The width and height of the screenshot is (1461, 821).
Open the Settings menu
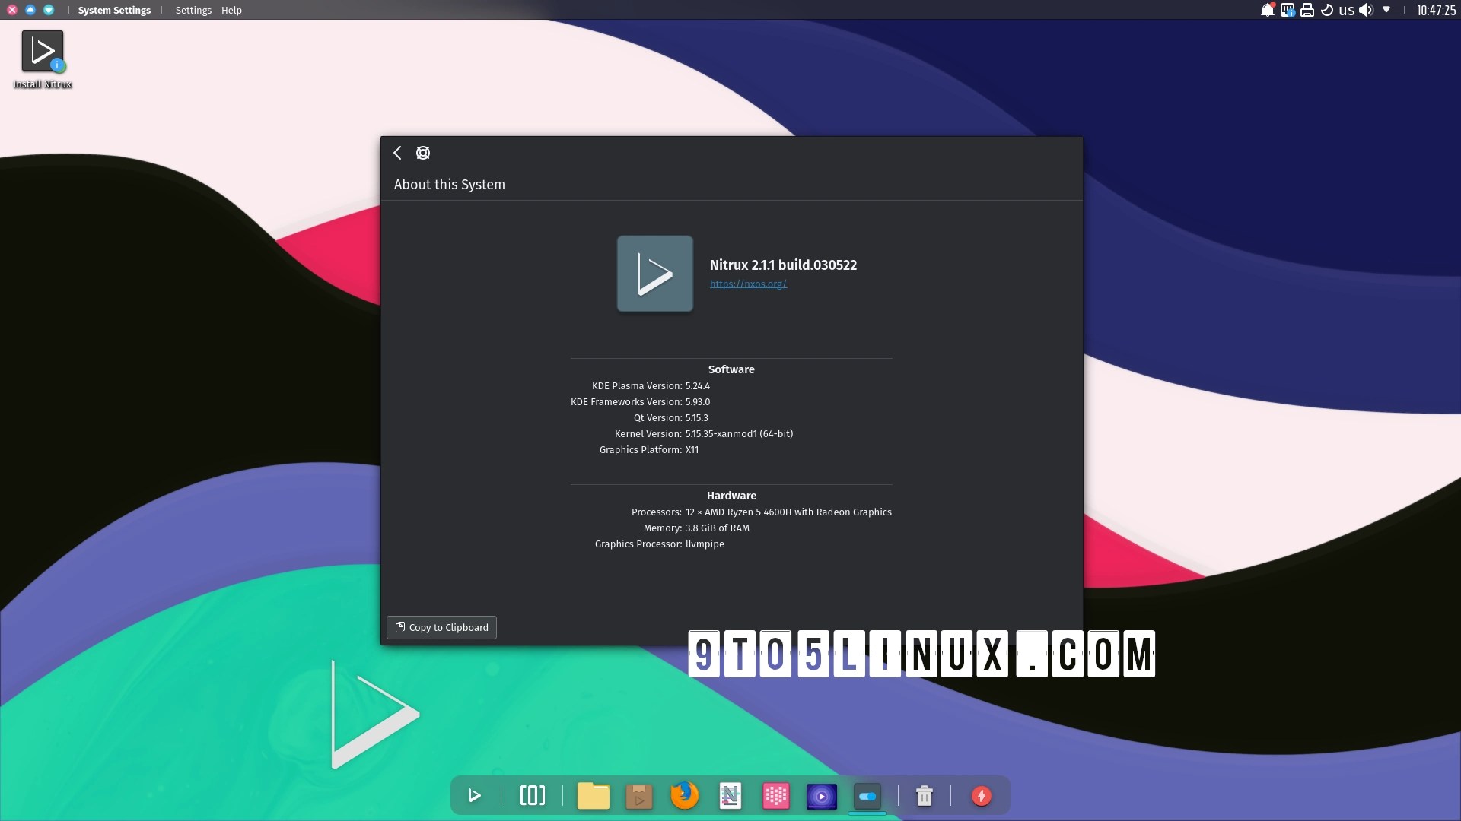193,10
